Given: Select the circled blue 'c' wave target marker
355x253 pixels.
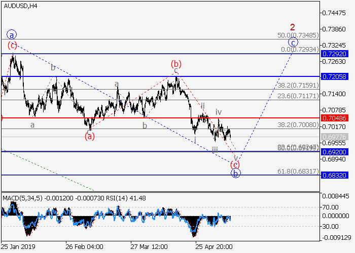Looking at the screenshot, I should (x=293, y=42).
